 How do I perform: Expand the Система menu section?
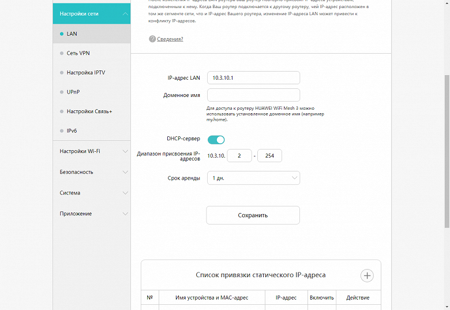pos(91,193)
